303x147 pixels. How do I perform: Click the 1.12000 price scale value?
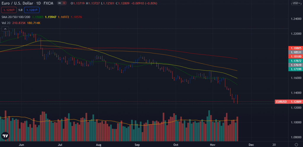pyautogui.click(x=296, y=108)
